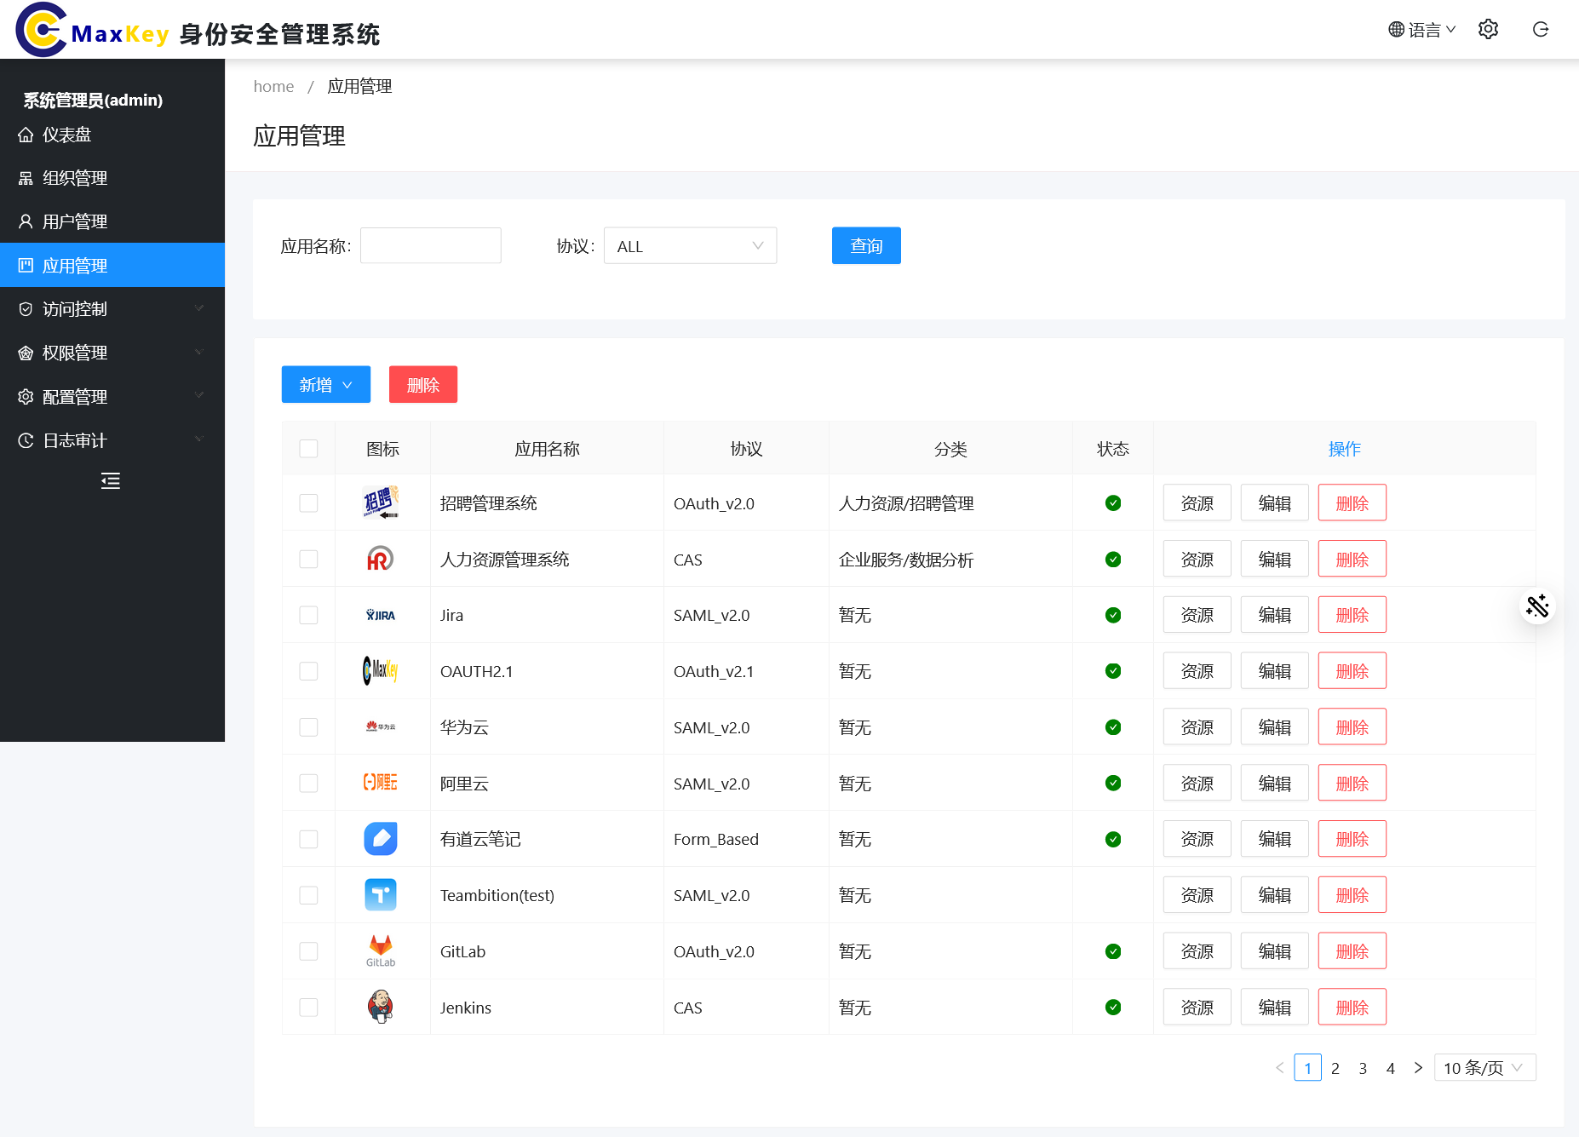Screen dimensions: 1579x1137
Task: Click the GitLab application logo
Action: coord(381,950)
